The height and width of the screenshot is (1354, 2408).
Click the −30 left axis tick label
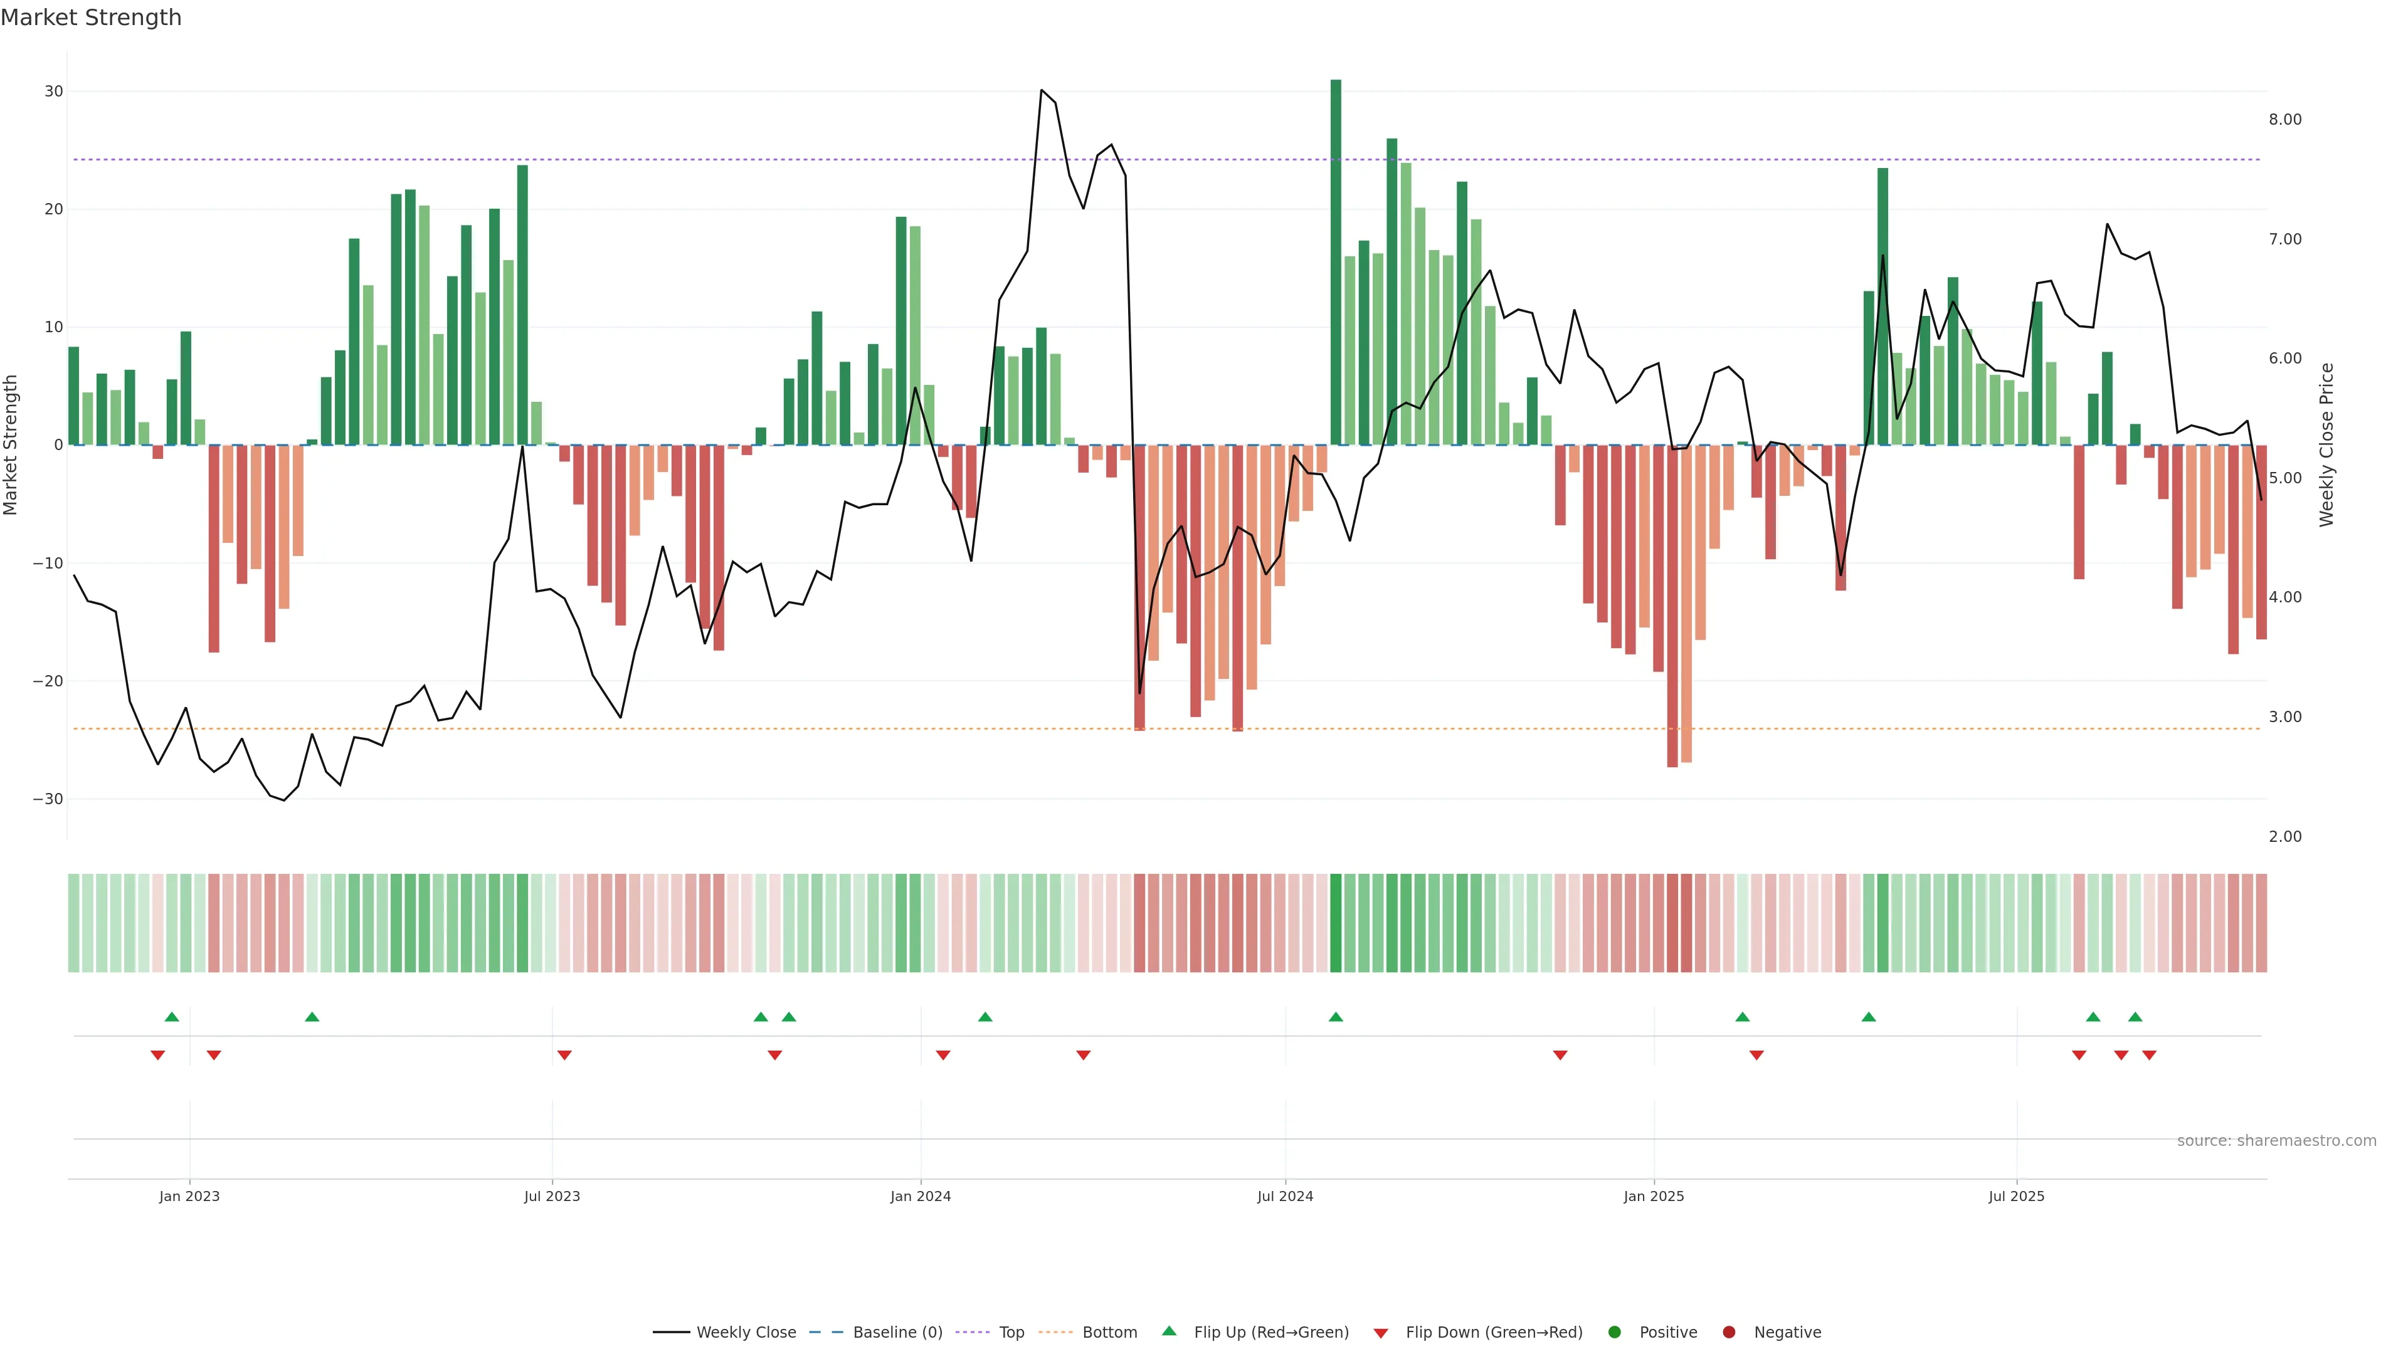[48, 799]
